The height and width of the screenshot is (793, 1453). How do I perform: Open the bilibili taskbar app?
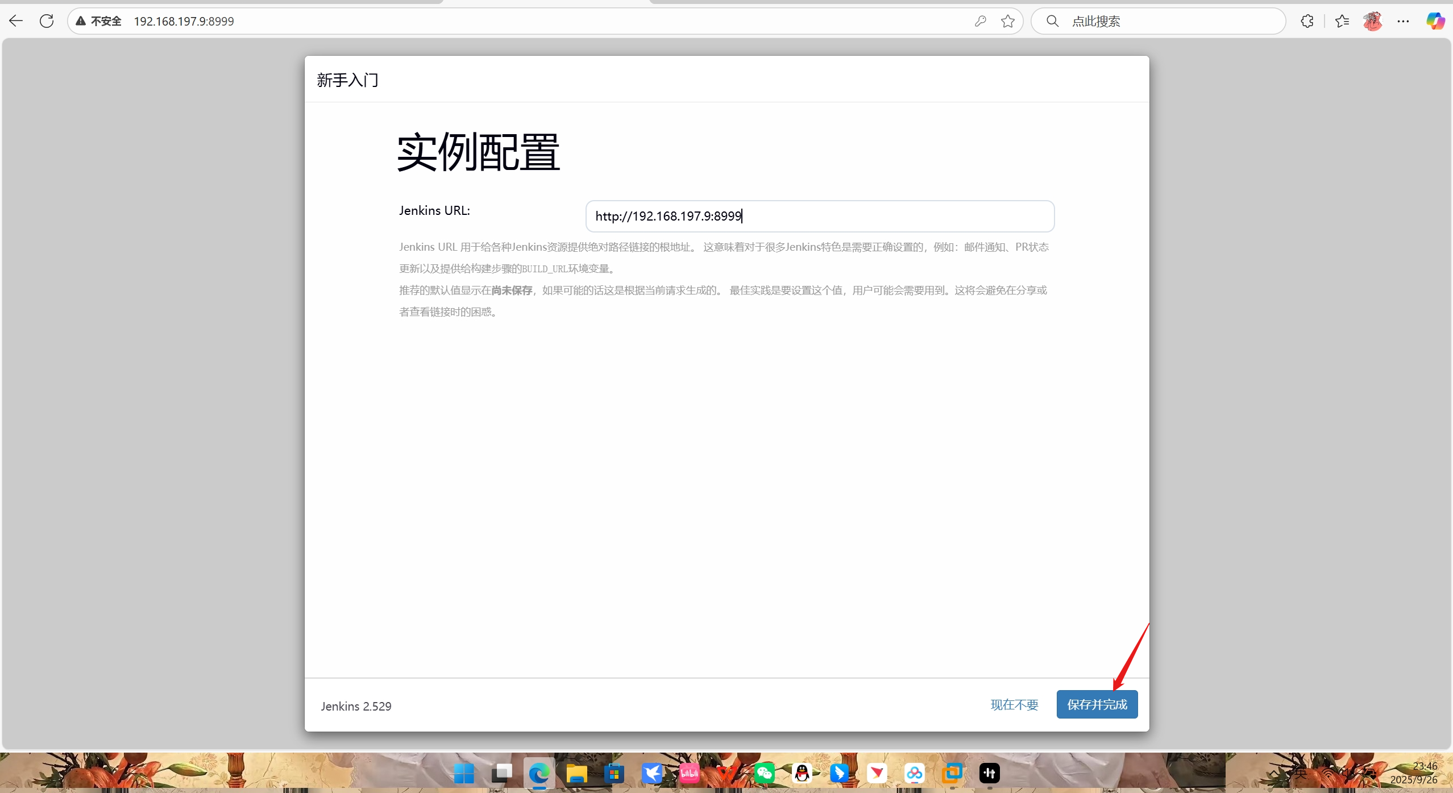(x=689, y=773)
